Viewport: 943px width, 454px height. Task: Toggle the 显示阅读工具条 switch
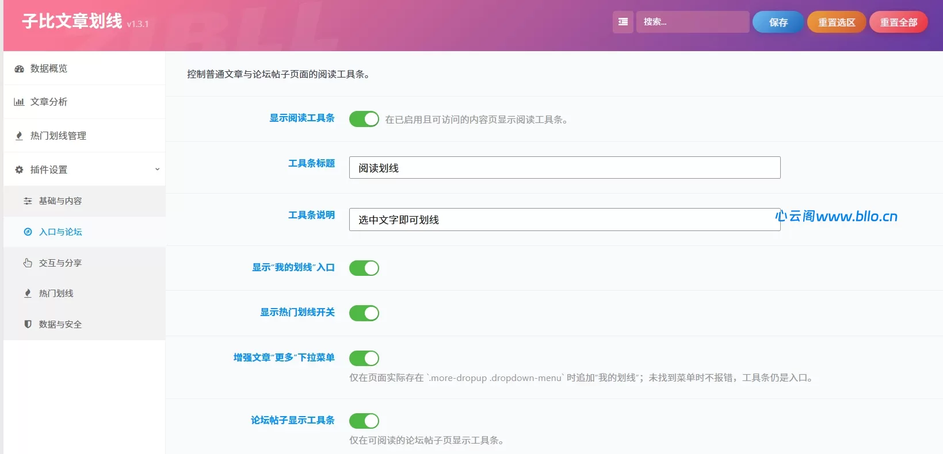(x=364, y=119)
